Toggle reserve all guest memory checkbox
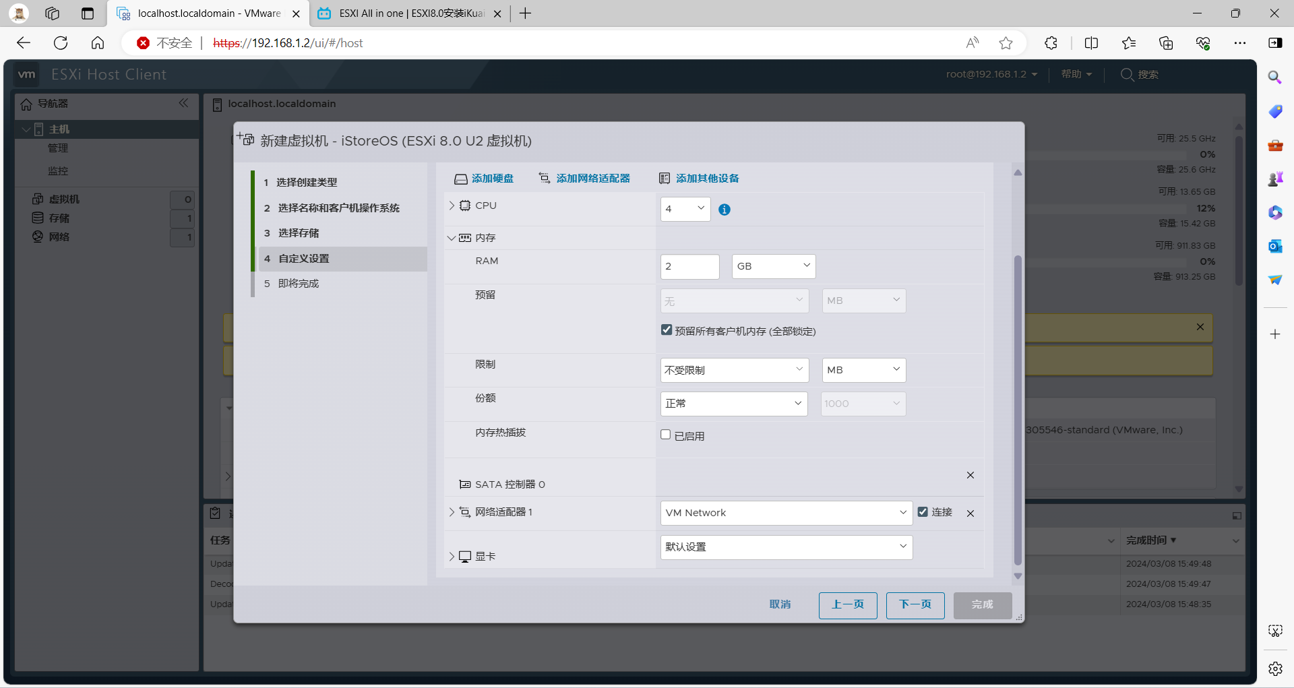 [667, 330]
